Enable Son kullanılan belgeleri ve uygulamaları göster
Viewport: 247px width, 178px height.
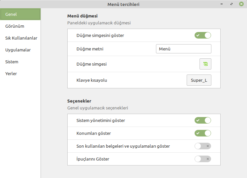203,146
